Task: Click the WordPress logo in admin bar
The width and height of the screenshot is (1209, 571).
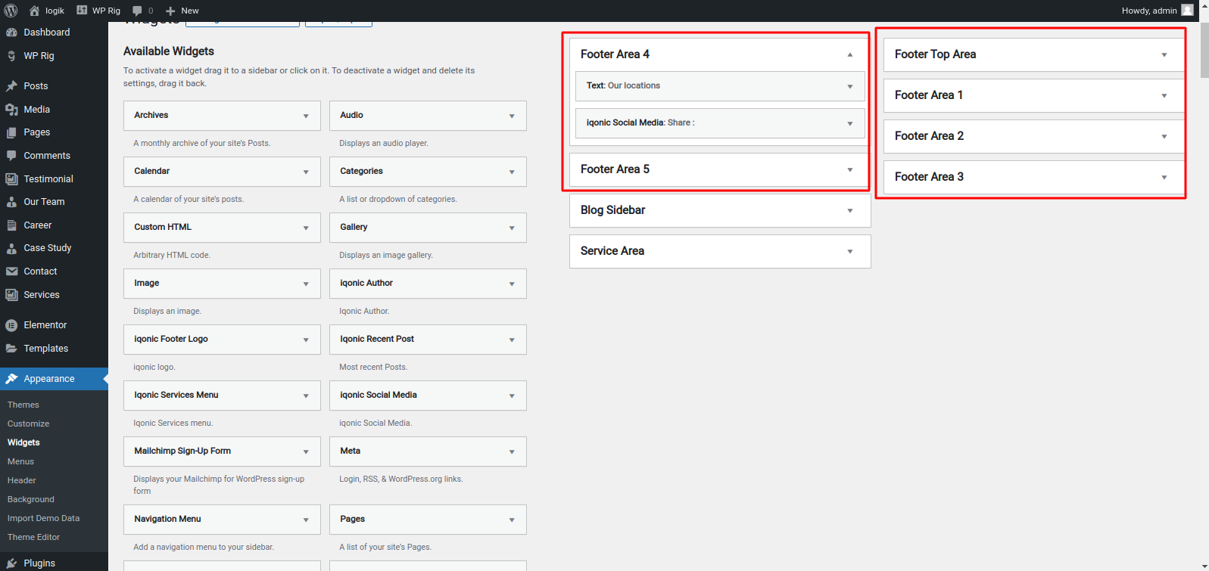Action: (11, 11)
